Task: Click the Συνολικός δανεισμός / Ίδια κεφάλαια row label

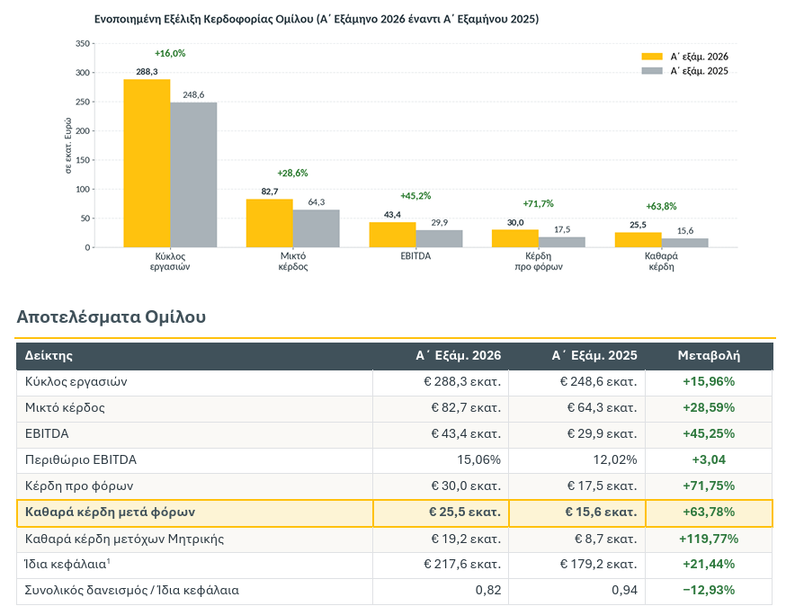Action: point(132,591)
